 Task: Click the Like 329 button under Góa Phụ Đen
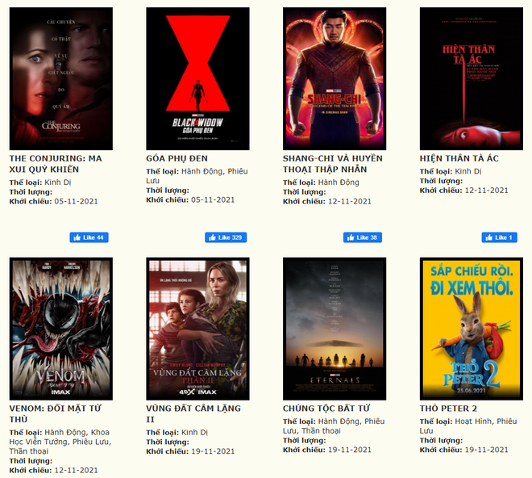[x=226, y=237]
